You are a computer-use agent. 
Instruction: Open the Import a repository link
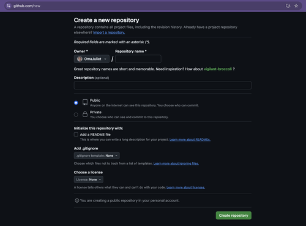(x=109, y=32)
